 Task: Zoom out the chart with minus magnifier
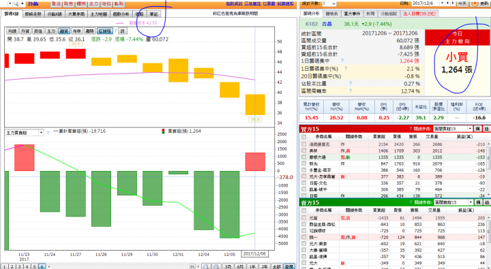206,266
